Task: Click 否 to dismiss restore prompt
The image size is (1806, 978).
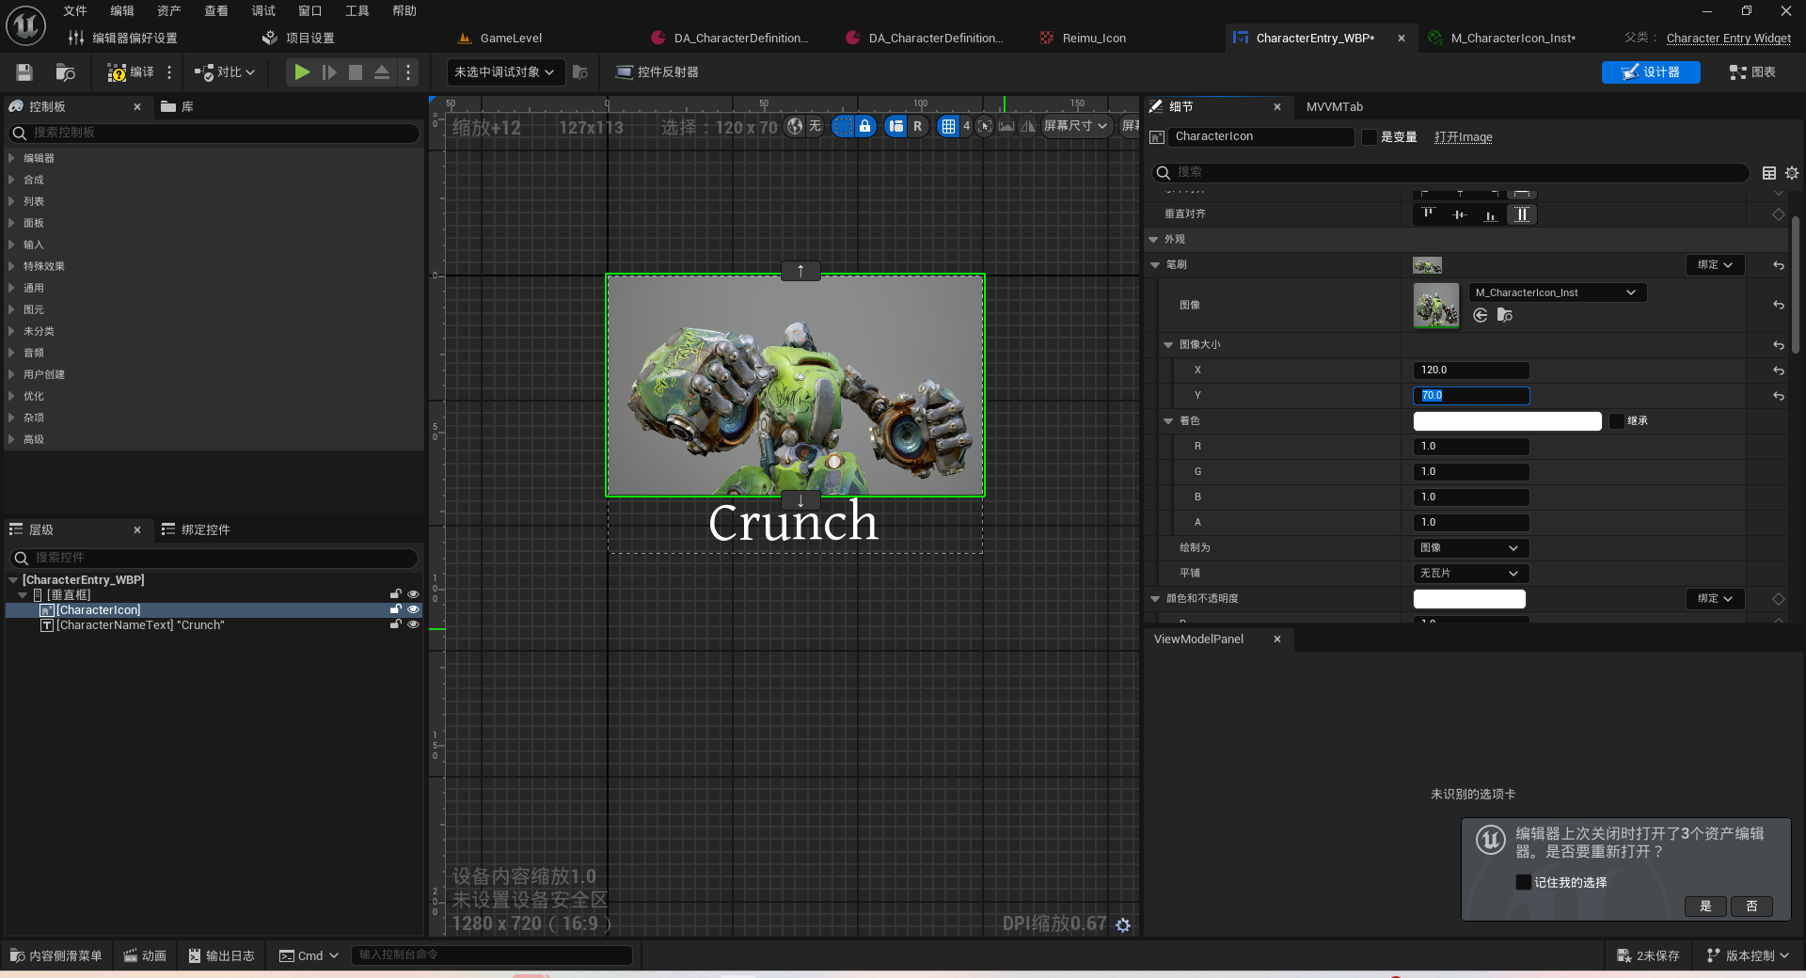Action: tap(1751, 907)
